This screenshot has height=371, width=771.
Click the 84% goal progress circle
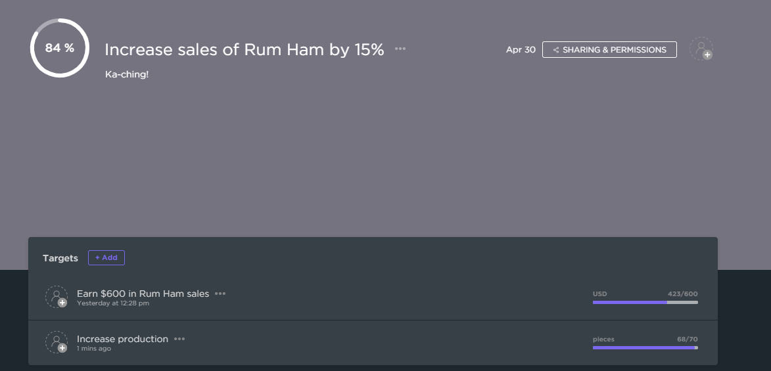pos(59,48)
